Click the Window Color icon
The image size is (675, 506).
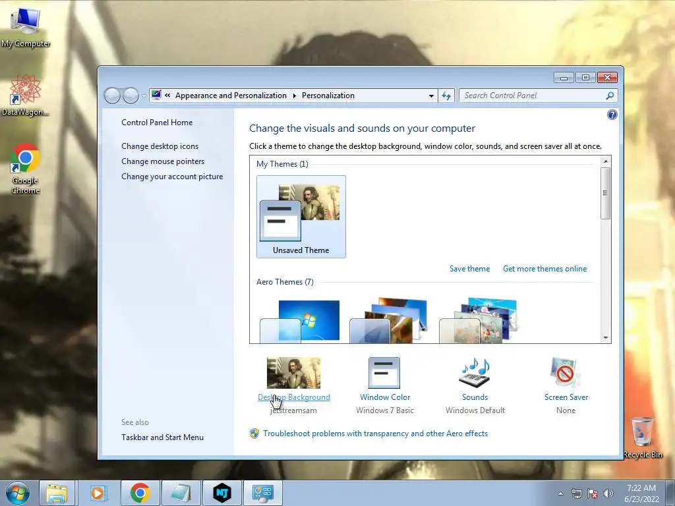tap(384, 373)
